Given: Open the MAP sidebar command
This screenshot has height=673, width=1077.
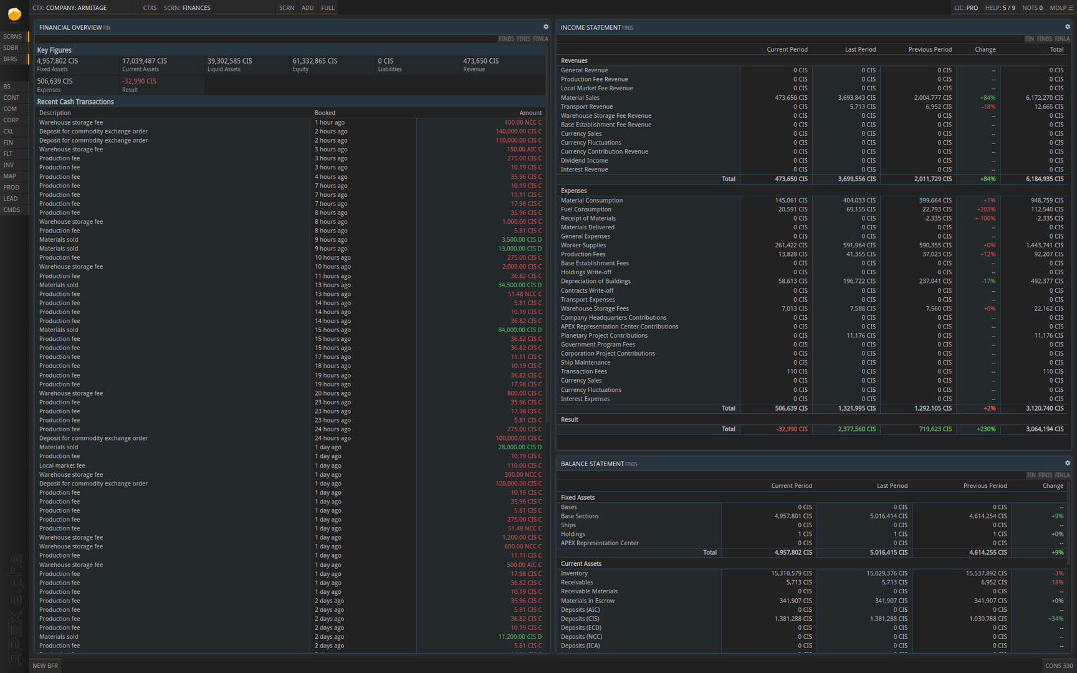Looking at the screenshot, I should click(x=9, y=176).
